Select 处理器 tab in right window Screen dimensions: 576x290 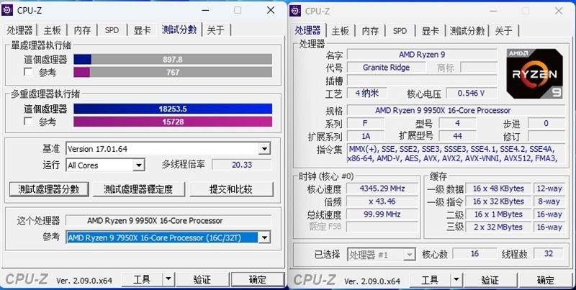[x=307, y=30]
